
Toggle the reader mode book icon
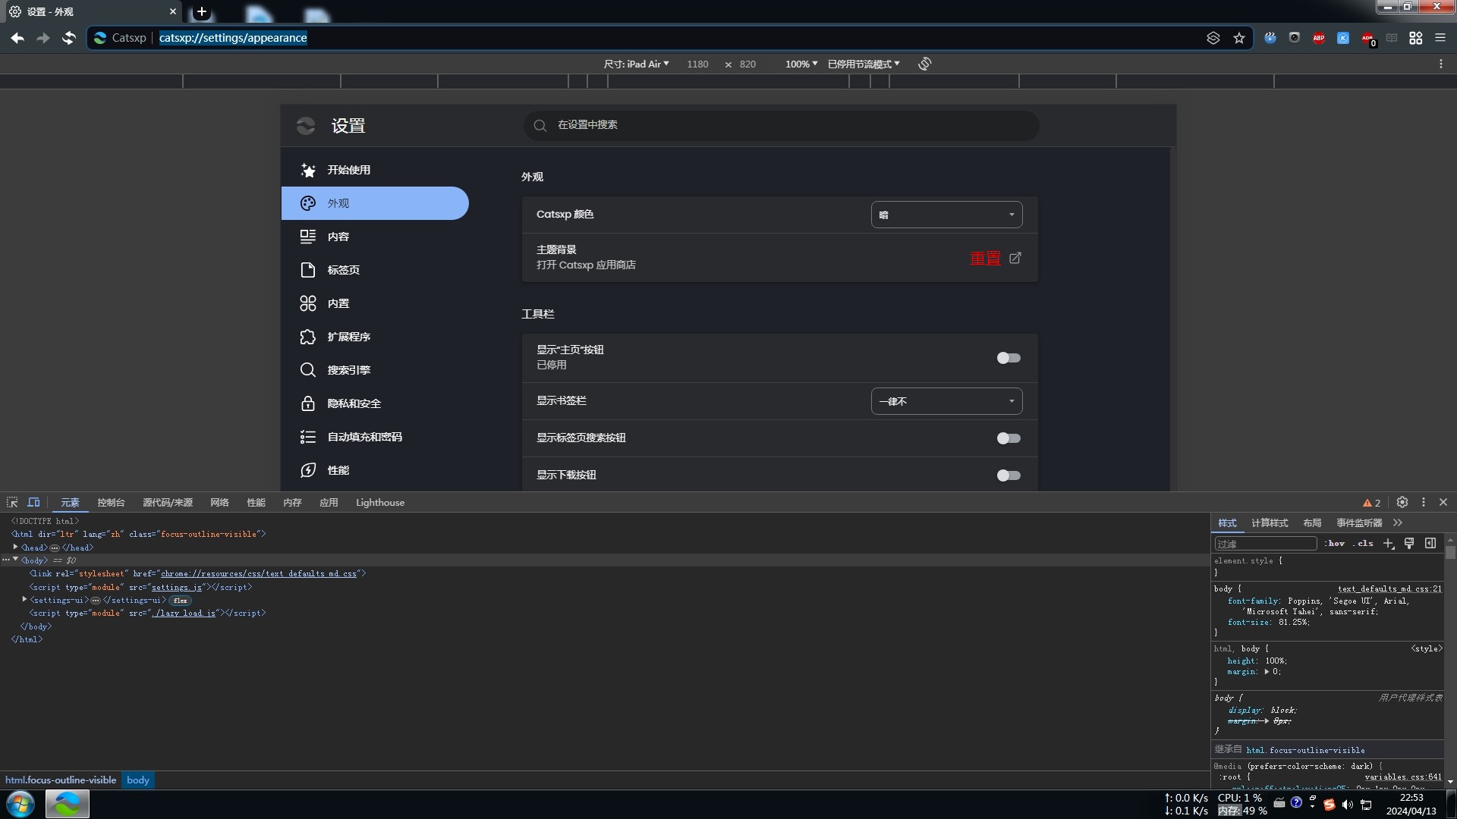pyautogui.click(x=1392, y=38)
